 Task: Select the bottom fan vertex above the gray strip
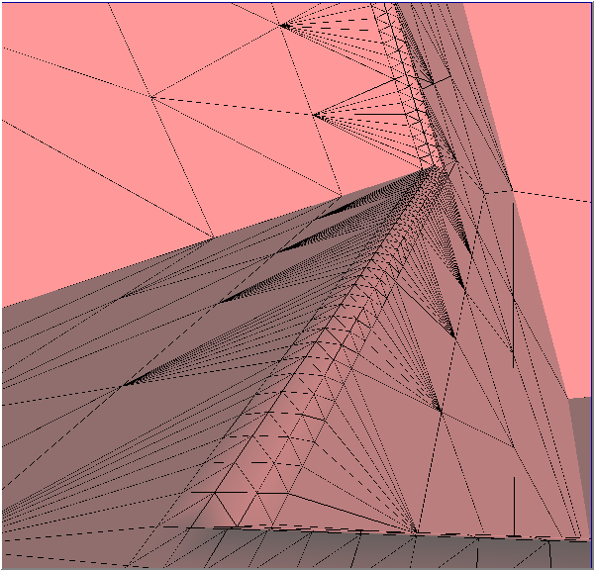coord(414,532)
